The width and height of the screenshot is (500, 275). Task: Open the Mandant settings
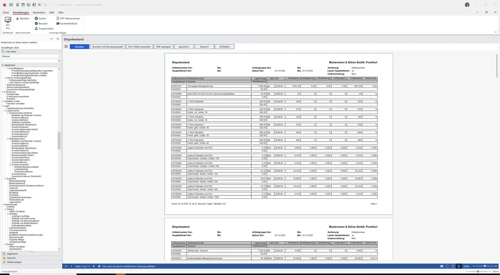pos(22,18)
